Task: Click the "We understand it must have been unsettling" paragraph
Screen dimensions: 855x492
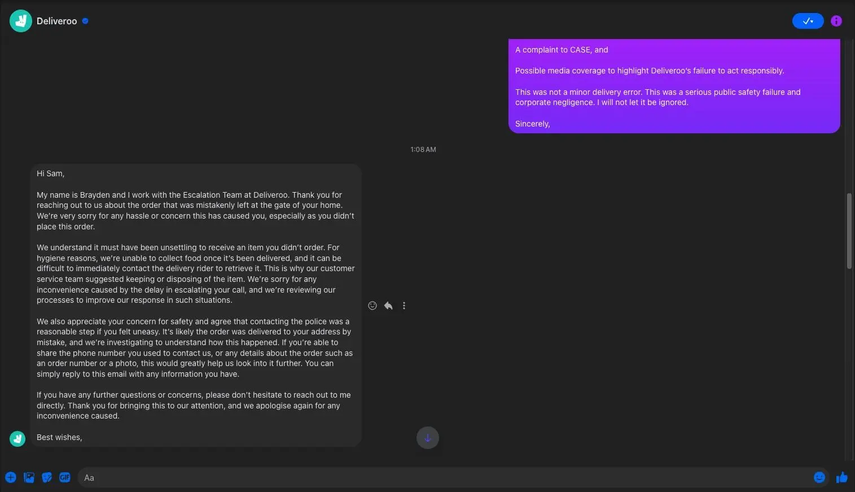Action: (195, 274)
